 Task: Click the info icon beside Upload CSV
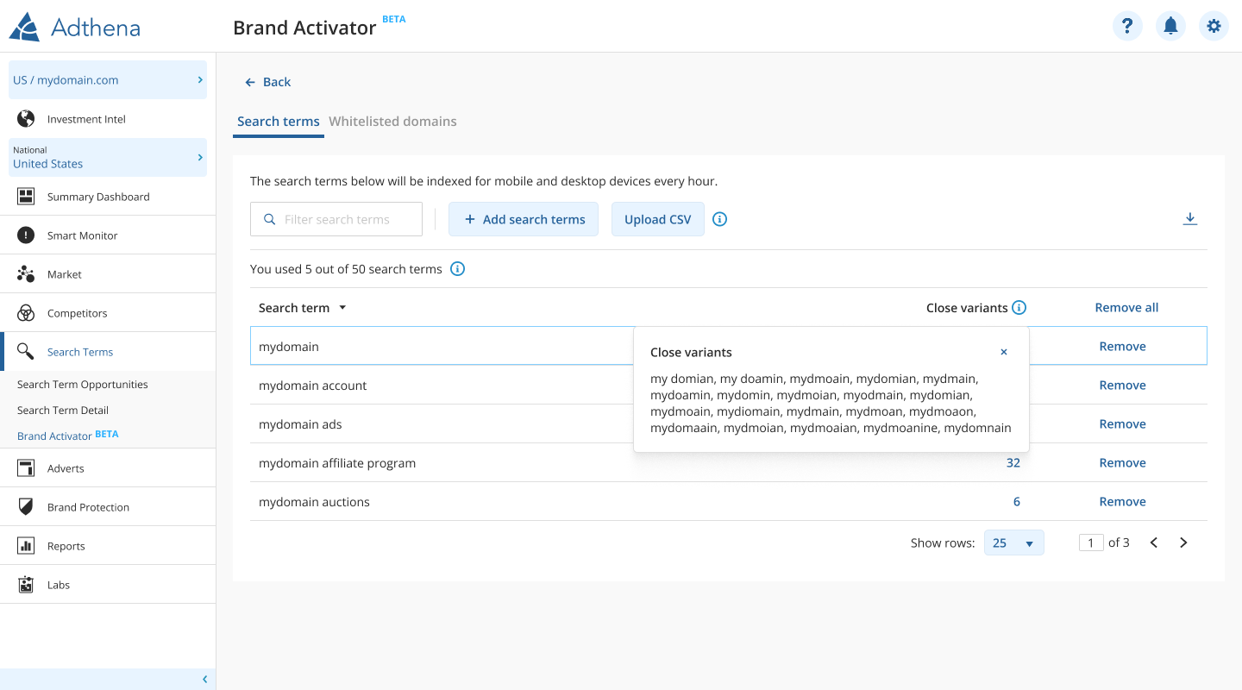720,219
